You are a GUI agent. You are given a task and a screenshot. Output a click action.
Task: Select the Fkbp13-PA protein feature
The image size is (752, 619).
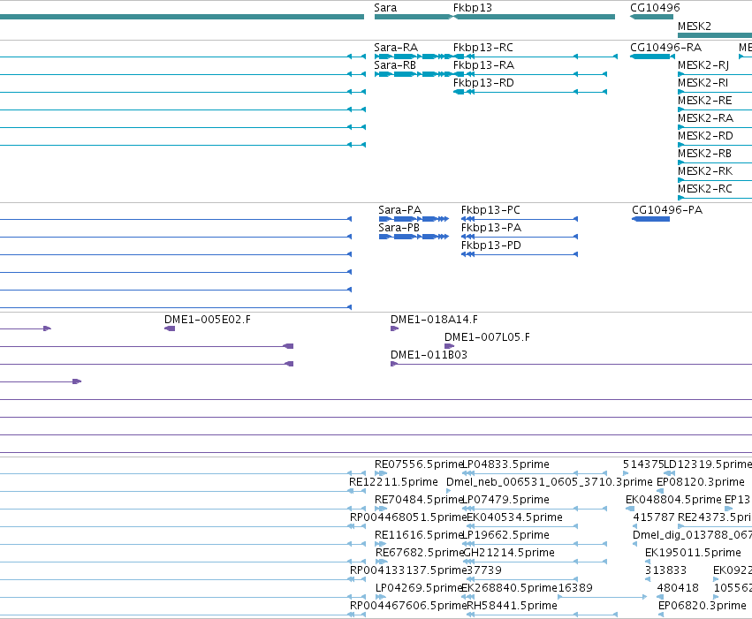[x=520, y=237]
